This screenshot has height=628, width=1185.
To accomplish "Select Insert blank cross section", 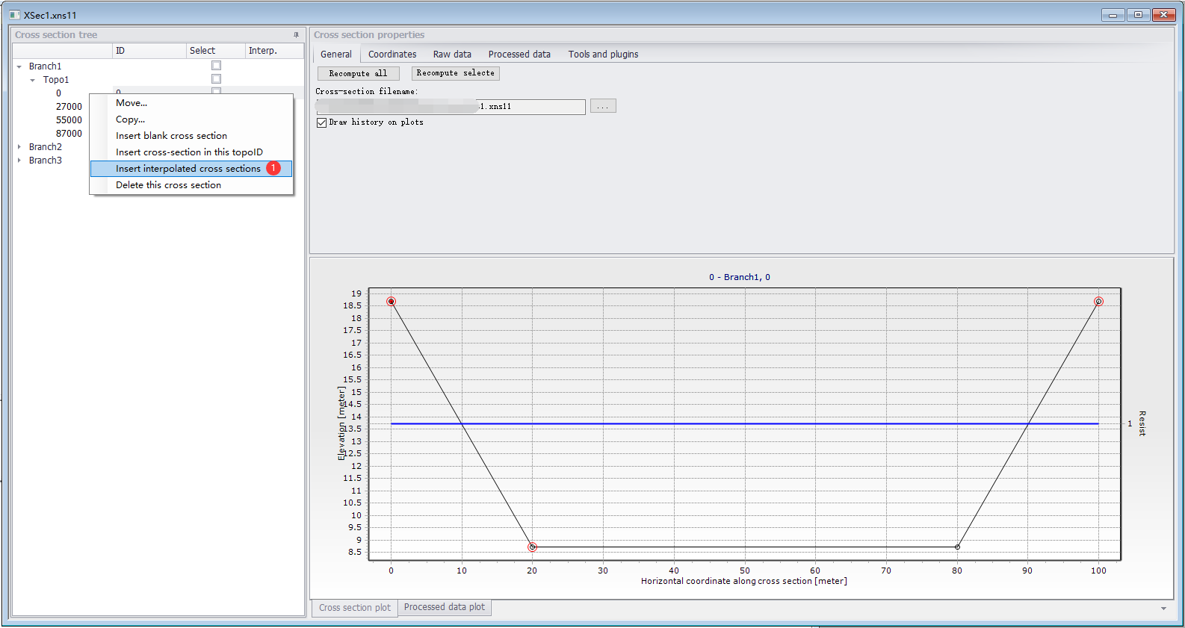I will coord(191,136).
